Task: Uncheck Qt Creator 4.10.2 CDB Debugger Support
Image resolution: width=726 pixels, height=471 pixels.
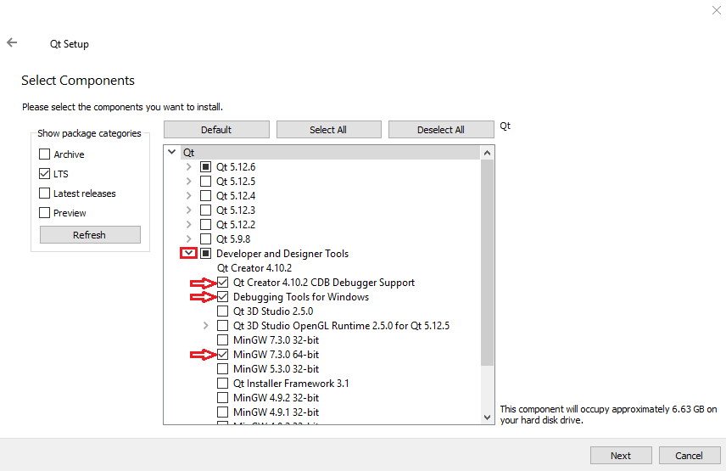Action: tap(223, 282)
